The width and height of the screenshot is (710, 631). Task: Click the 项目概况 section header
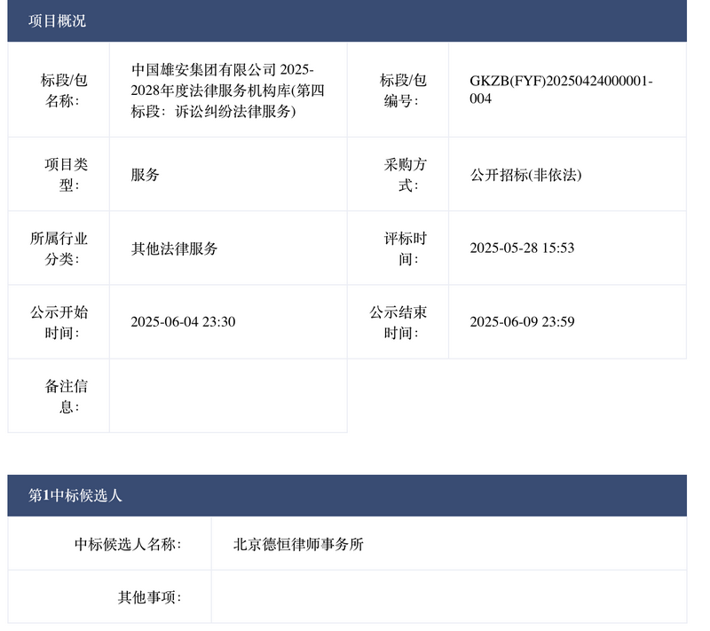point(347,20)
